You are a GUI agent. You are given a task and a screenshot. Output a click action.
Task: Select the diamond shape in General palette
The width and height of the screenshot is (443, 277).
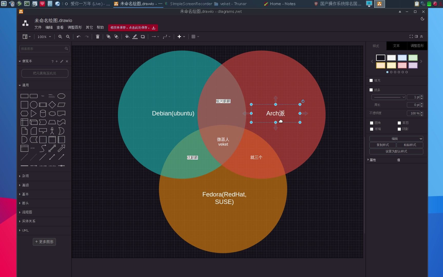(52, 105)
